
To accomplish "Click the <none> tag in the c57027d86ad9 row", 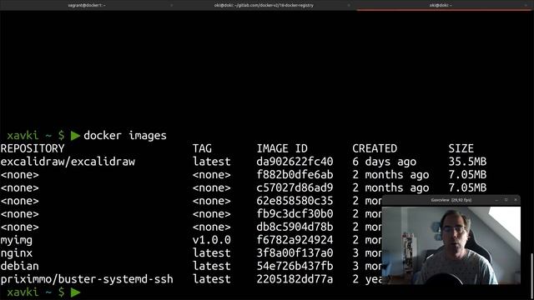I will pyautogui.click(x=211, y=187).
